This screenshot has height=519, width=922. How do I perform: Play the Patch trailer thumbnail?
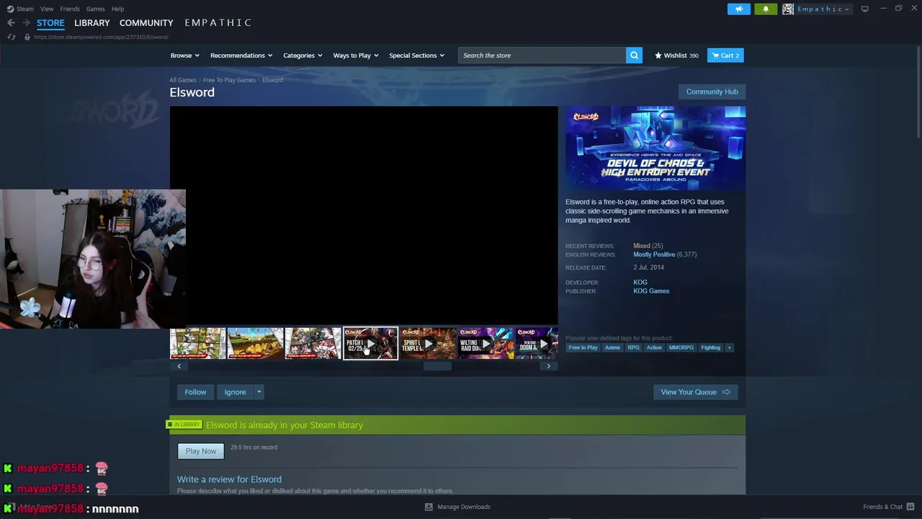[370, 344]
